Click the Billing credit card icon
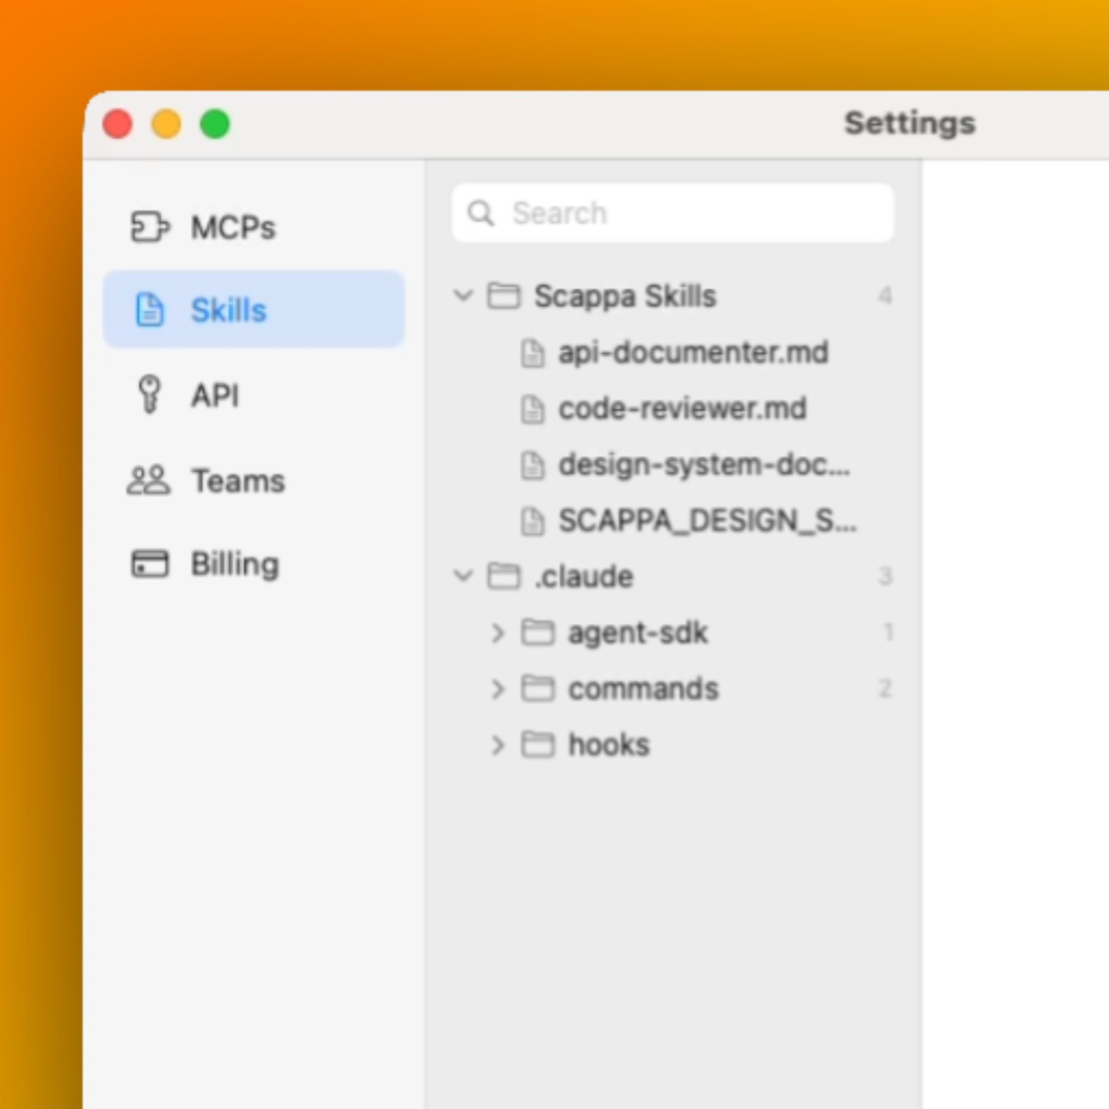The height and width of the screenshot is (1109, 1109). click(x=150, y=564)
